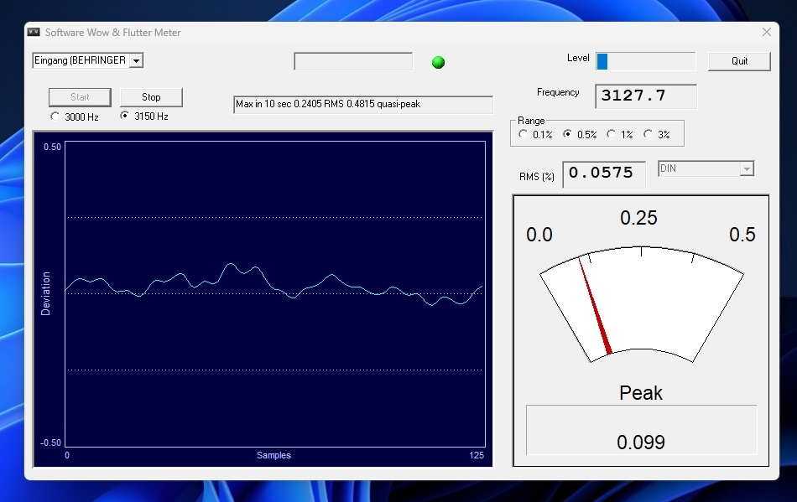Click the Level meter bar
Image resolution: width=797 pixels, height=502 pixels.
(645, 61)
